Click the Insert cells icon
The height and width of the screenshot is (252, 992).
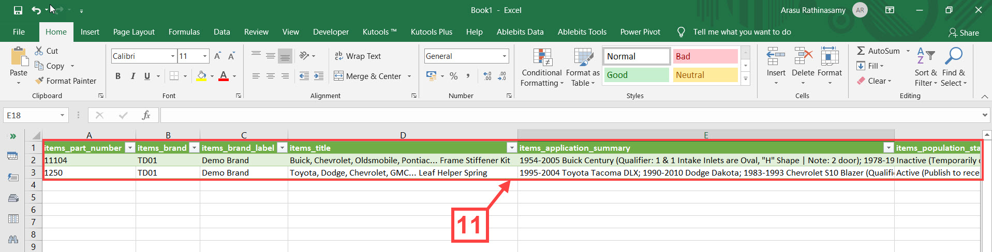776,56
